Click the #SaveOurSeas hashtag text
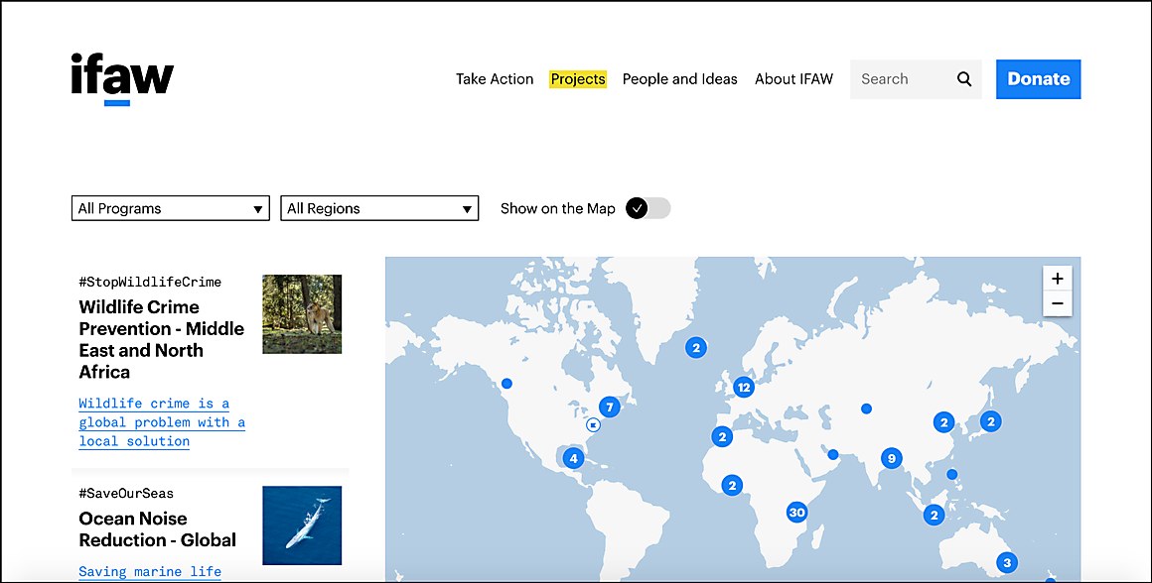1152x583 pixels. tap(126, 494)
